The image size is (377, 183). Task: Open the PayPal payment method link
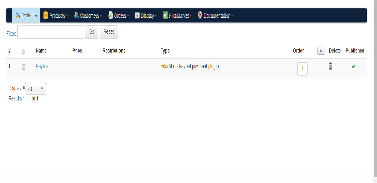(42, 66)
